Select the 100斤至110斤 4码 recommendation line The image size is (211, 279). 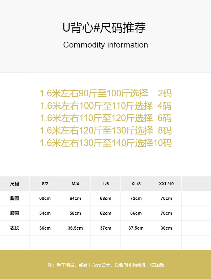point(106,106)
